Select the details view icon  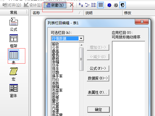click(101, 5)
